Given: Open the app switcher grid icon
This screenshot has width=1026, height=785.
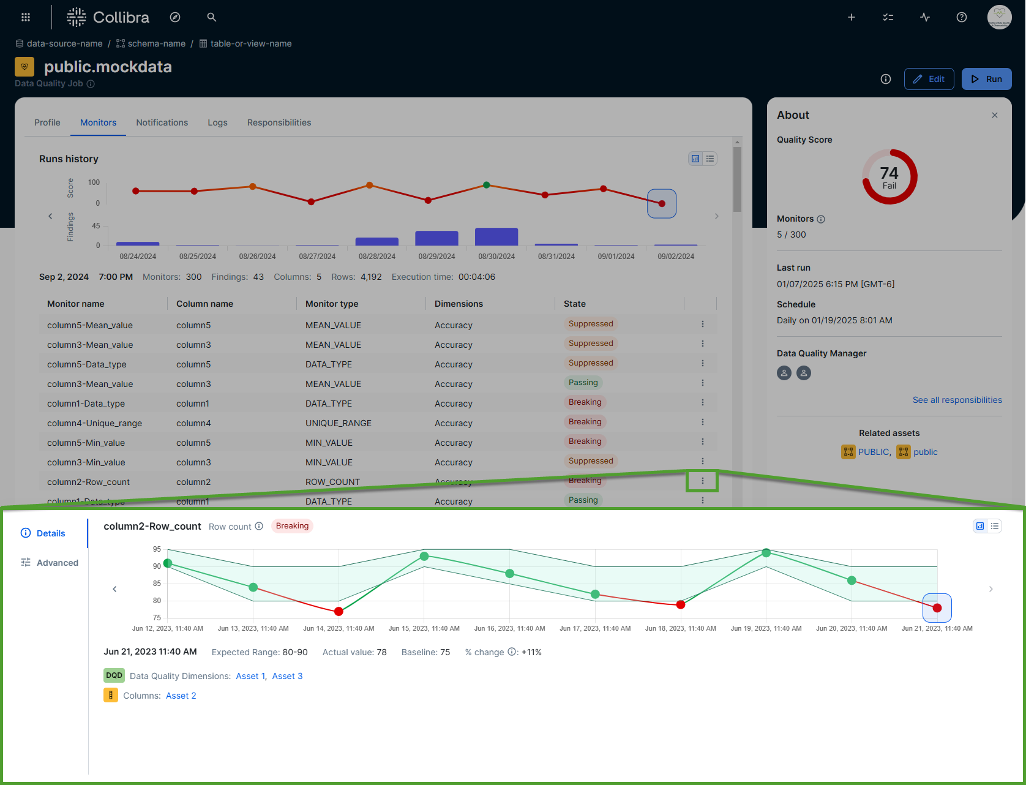Looking at the screenshot, I should click(x=26, y=17).
